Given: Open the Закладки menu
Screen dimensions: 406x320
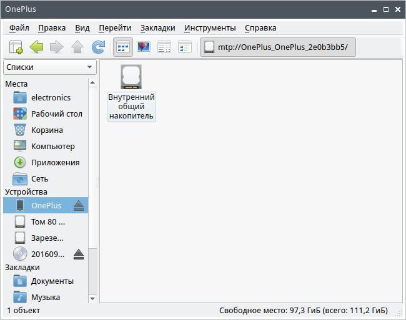Looking at the screenshot, I should pos(157,28).
